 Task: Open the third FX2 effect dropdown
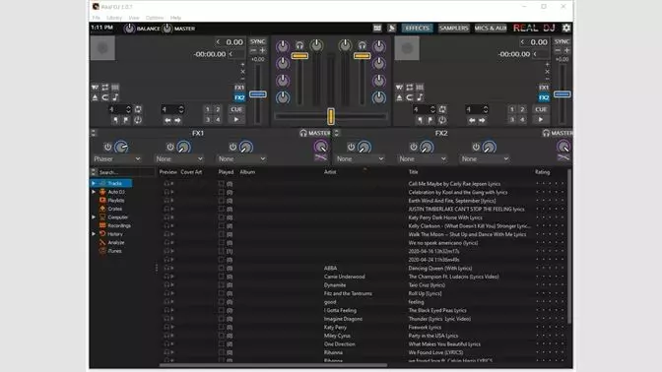coord(485,159)
